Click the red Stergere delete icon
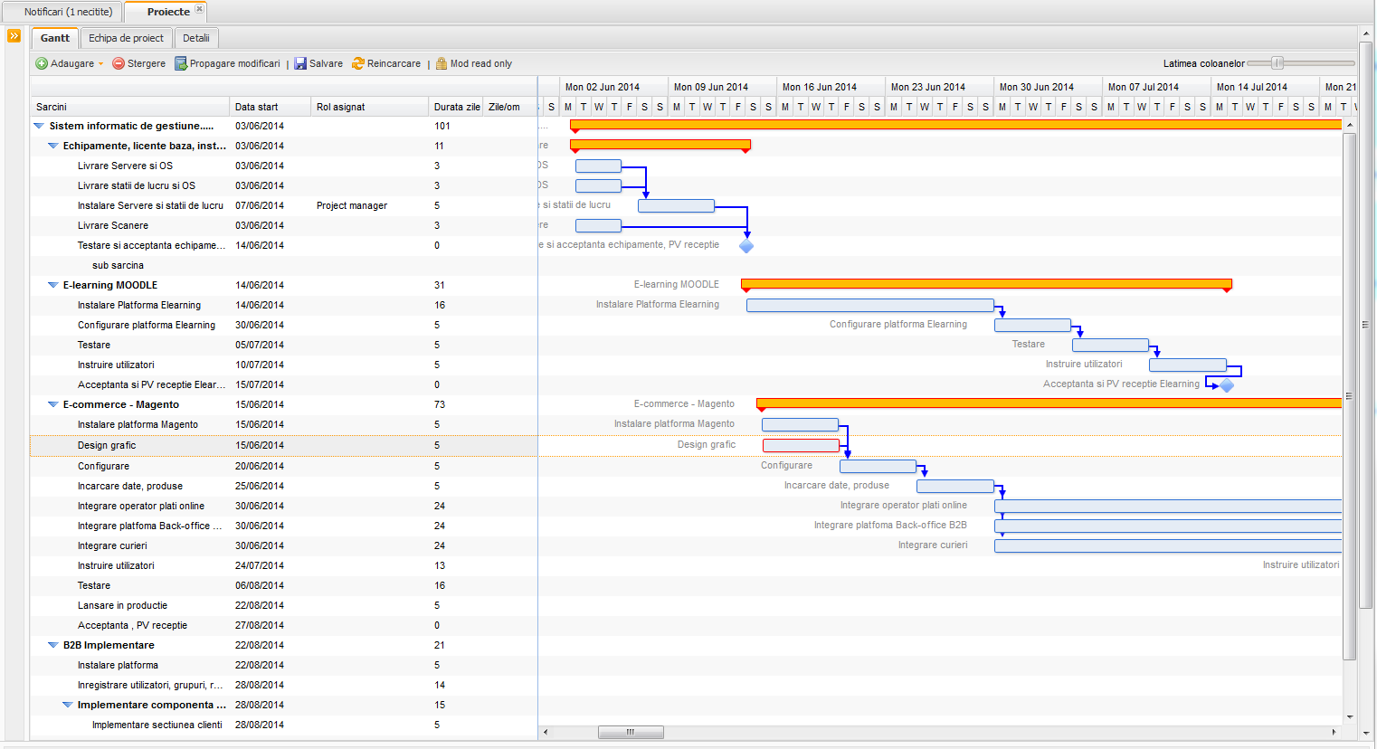 [x=119, y=63]
